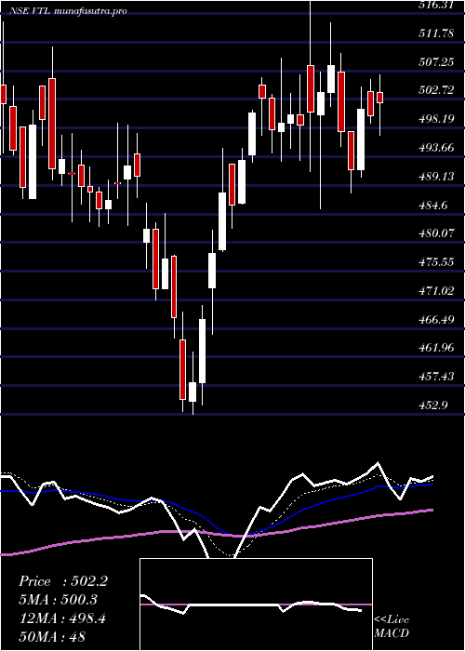The image size is (465, 651).
Task: Select the 475.55 price axis label
Action: 435,263
